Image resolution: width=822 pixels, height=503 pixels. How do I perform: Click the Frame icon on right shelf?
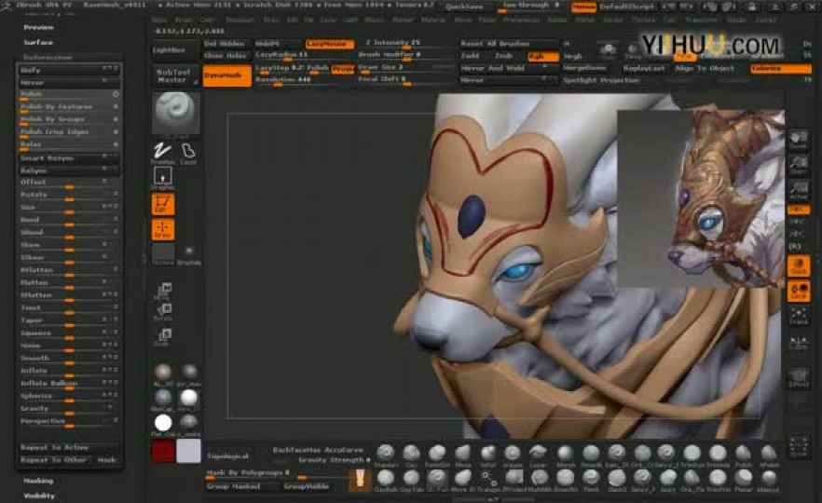pyautogui.click(x=799, y=316)
